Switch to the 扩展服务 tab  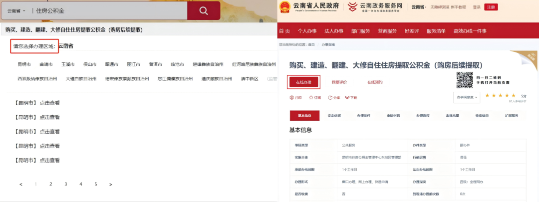pos(512,116)
